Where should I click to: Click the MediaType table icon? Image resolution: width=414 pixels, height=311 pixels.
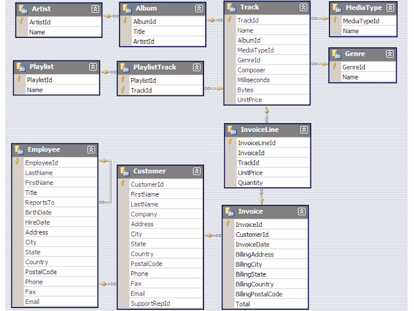337,8
